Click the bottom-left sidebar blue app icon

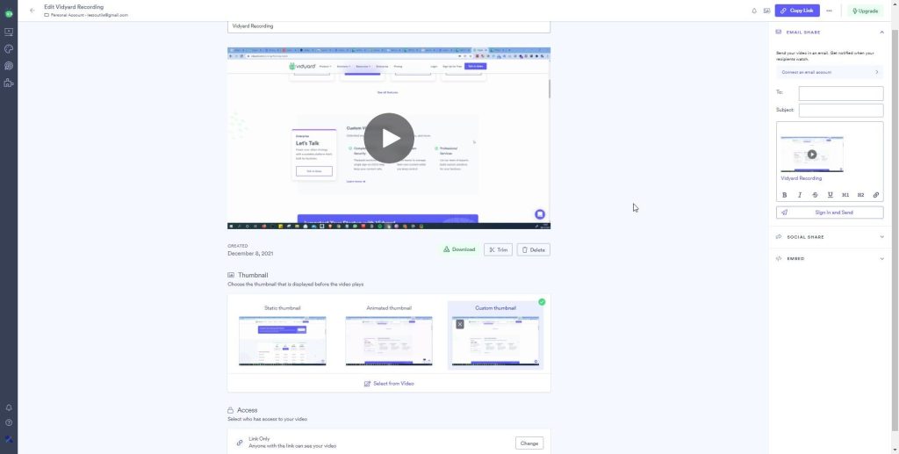(x=9, y=440)
